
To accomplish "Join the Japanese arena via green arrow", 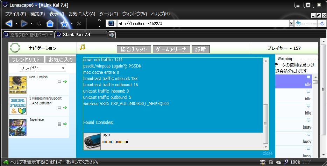I will (x=65, y=124).
